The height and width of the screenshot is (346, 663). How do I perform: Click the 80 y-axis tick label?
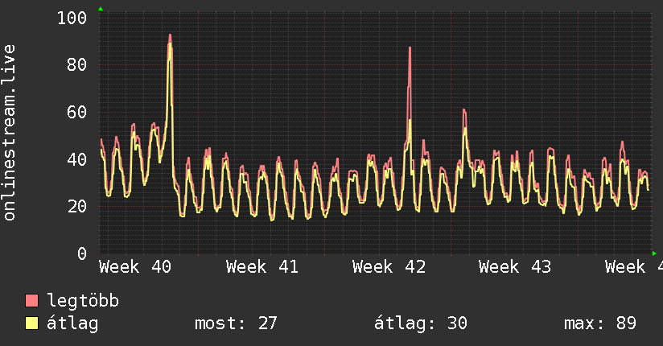coord(76,65)
